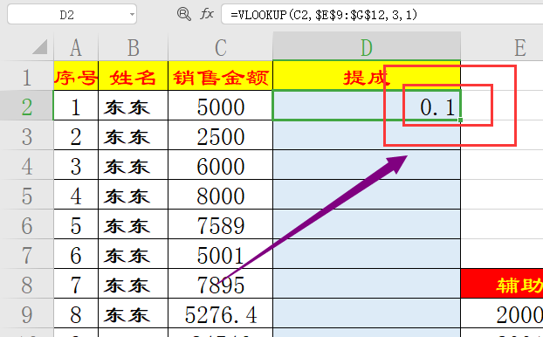Select row 3 header
Viewport: 543px width, 337px height.
click(27, 135)
